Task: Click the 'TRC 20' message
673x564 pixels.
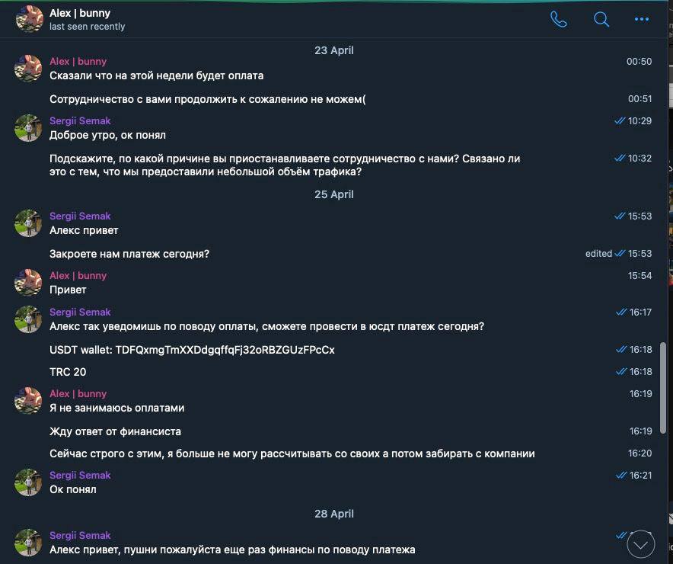Action: (68, 372)
